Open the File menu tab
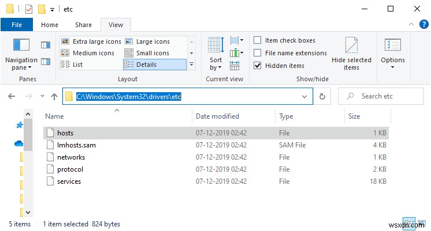The height and width of the screenshot is (231, 431). 18,25
